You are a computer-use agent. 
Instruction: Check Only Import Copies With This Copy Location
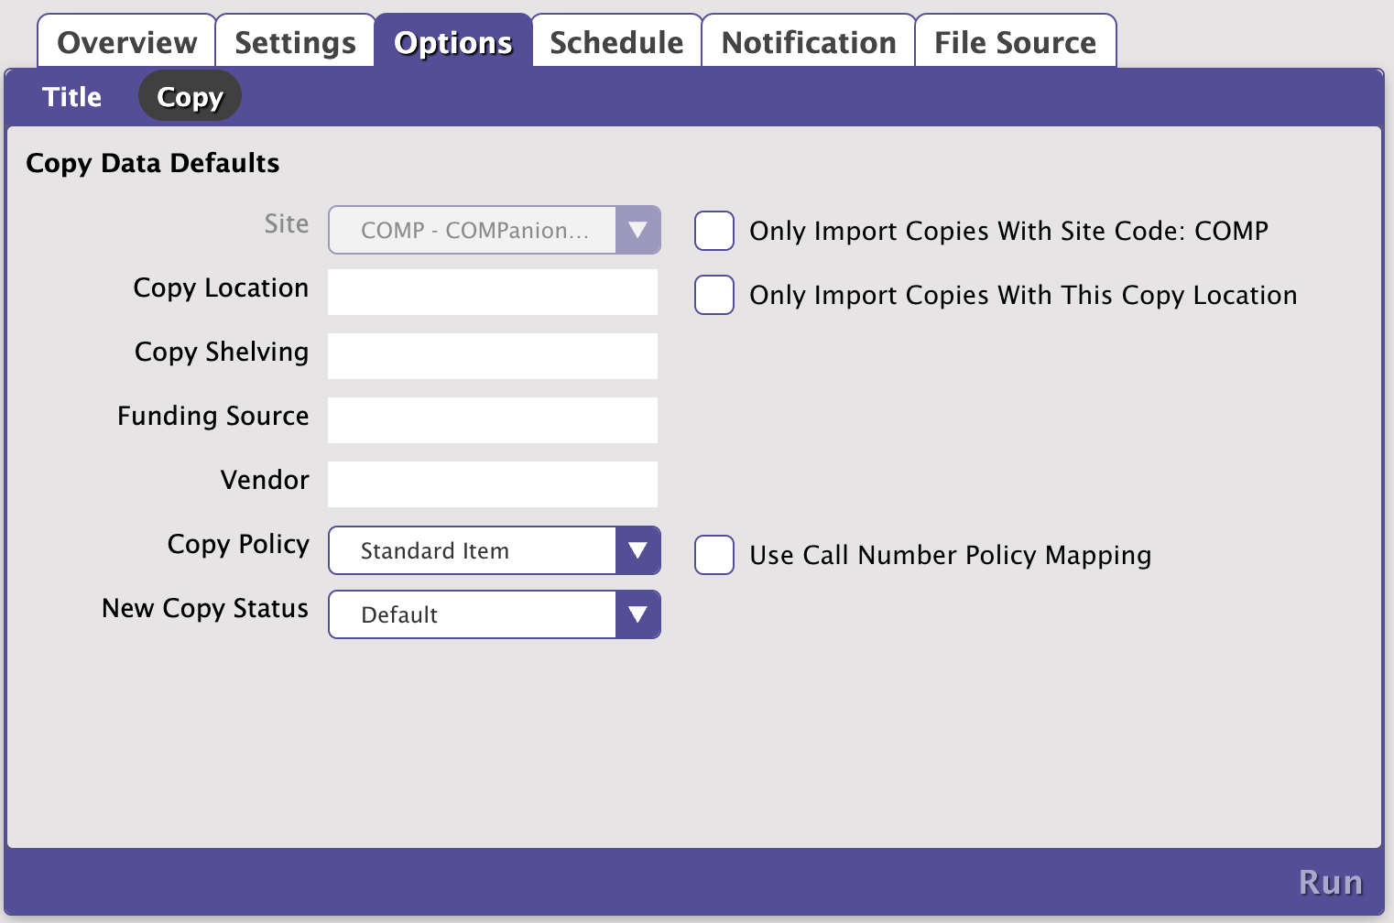click(714, 295)
